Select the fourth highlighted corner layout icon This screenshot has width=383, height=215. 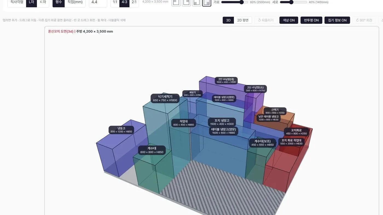point(207,2)
